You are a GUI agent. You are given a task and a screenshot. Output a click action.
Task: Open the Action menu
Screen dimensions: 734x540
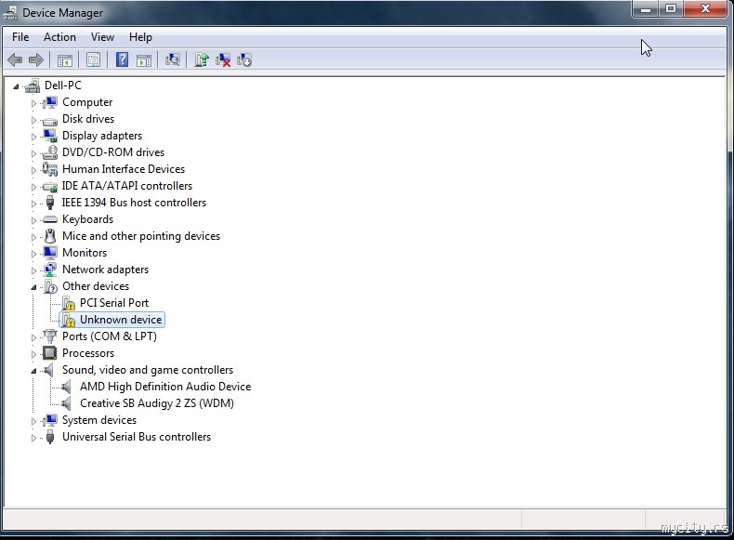[59, 37]
